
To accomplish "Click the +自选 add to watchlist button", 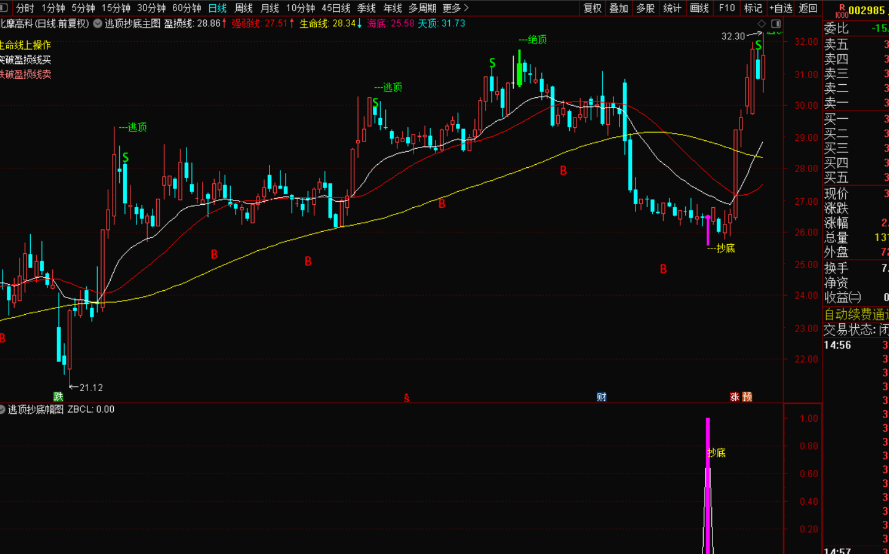I will tap(781, 8).
